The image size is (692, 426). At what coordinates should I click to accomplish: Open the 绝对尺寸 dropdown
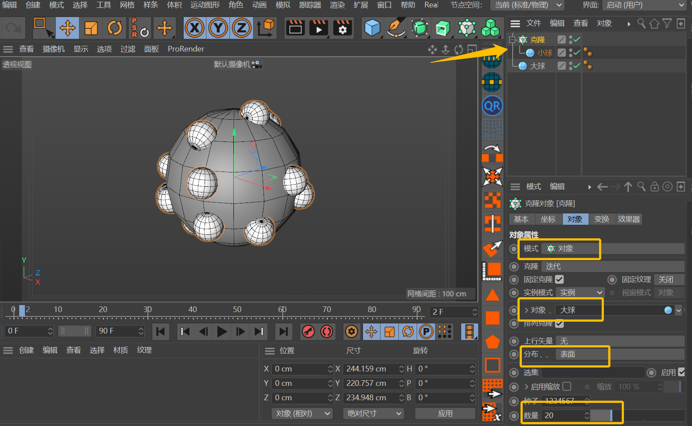373,413
